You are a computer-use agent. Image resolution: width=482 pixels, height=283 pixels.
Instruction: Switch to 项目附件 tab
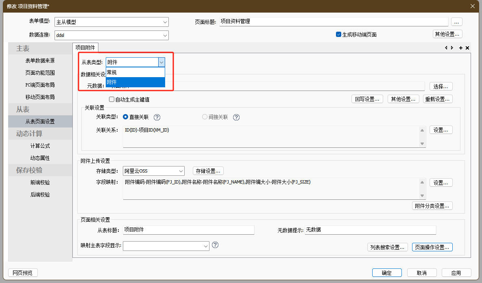click(85, 48)
